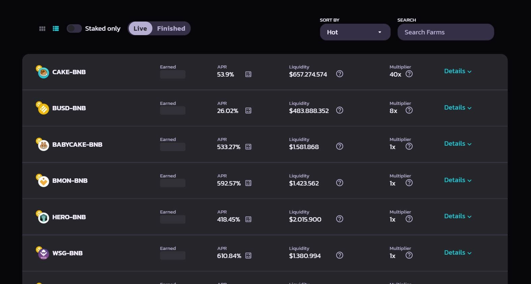Click the HERO-BNB farm name
Viewport: 531px width, 284px height.
click(x=69, y=217)
